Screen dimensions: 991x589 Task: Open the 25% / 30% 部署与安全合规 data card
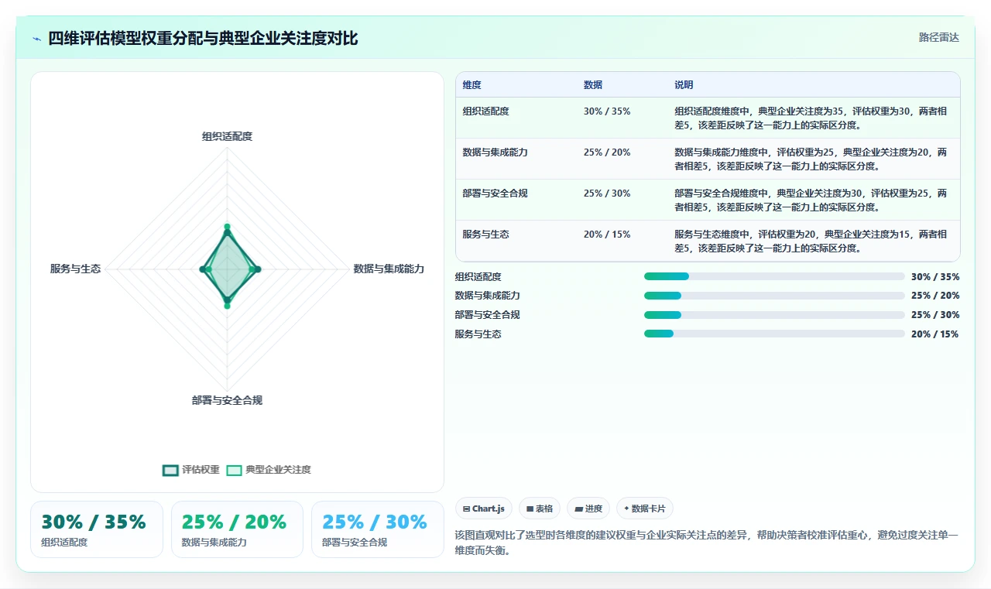click(x=378, y=529)
